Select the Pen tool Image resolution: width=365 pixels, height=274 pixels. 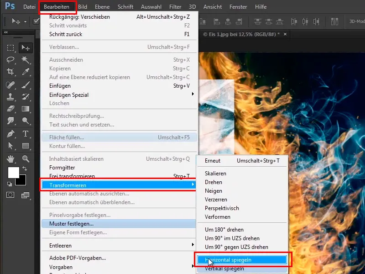[10, 134]
